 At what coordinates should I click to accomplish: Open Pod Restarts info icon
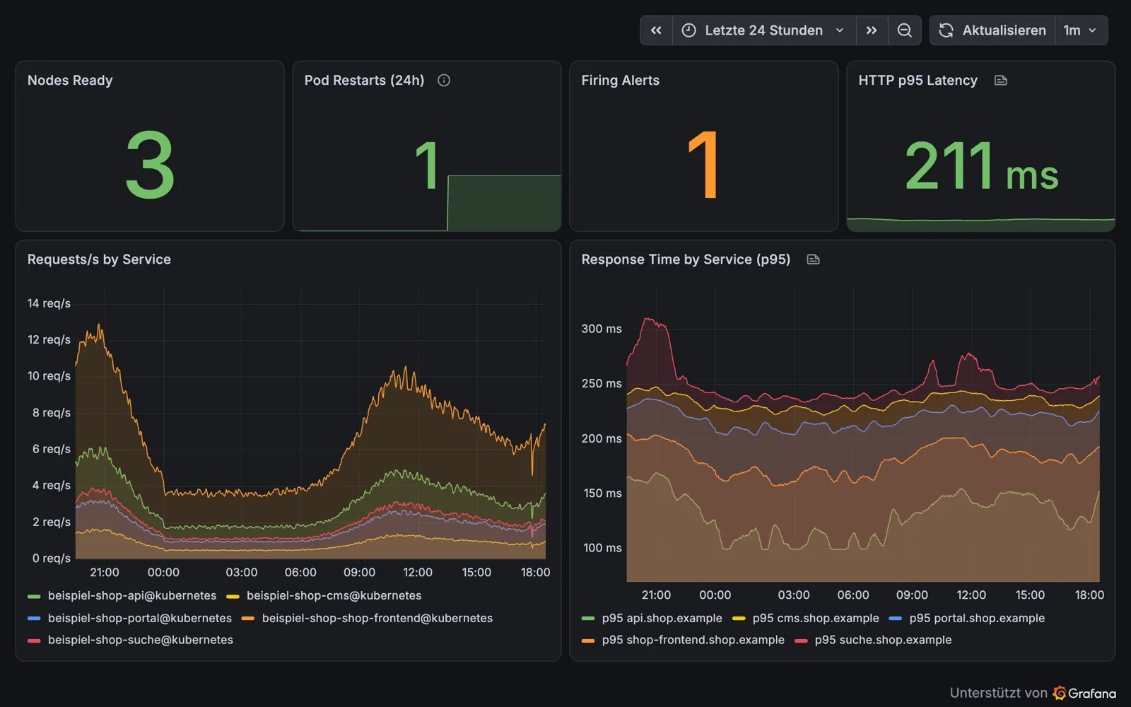click(444, 81)
